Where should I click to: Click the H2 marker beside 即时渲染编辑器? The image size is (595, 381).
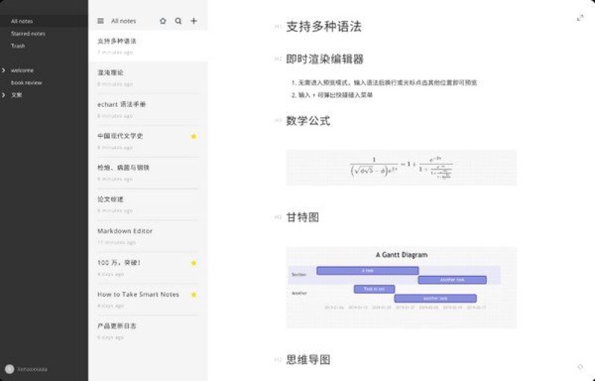pos(278,60)
